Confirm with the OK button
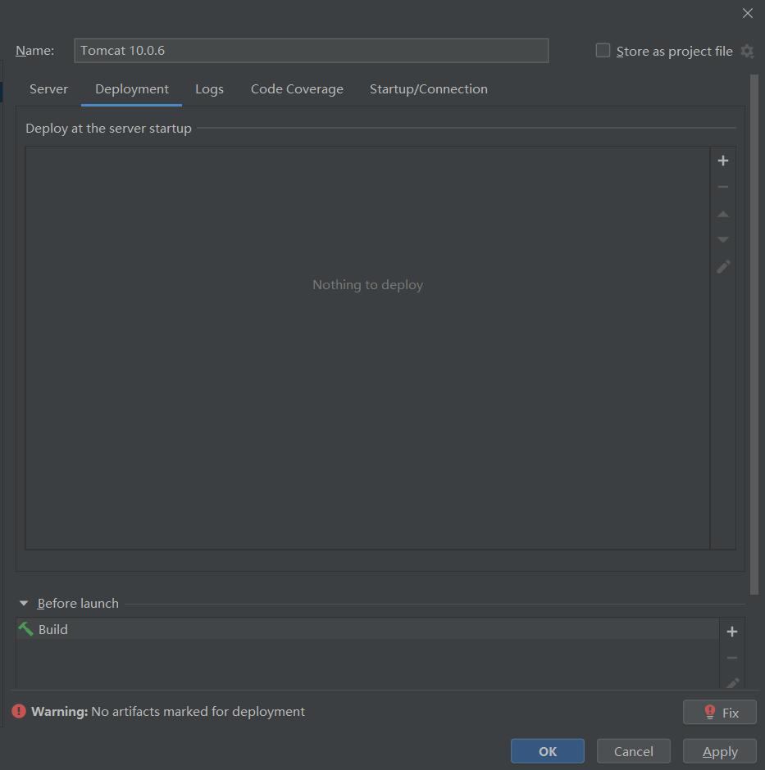765x770 pixels. click(x=548, y=751)
